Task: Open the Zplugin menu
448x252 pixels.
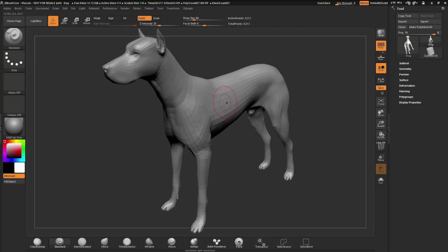Action: 188,8
